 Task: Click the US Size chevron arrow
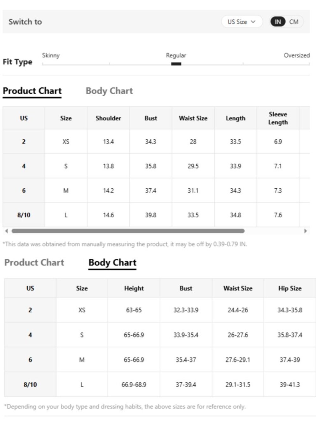[x=253, y=22]
